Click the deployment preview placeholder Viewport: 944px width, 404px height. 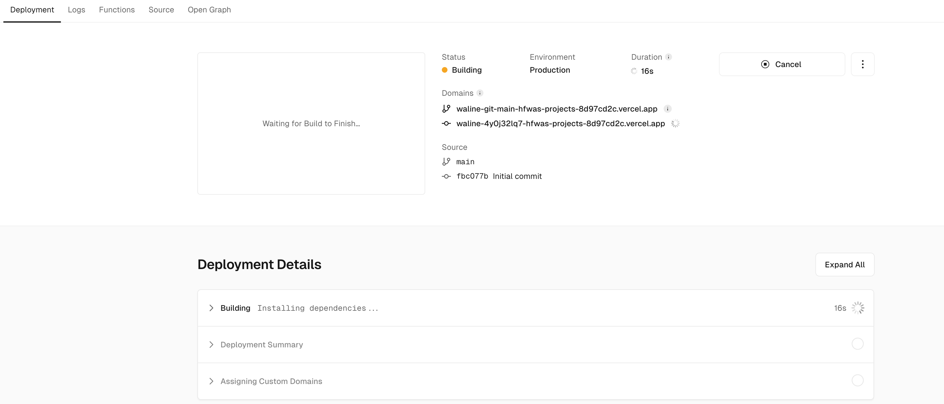[311, 123]
